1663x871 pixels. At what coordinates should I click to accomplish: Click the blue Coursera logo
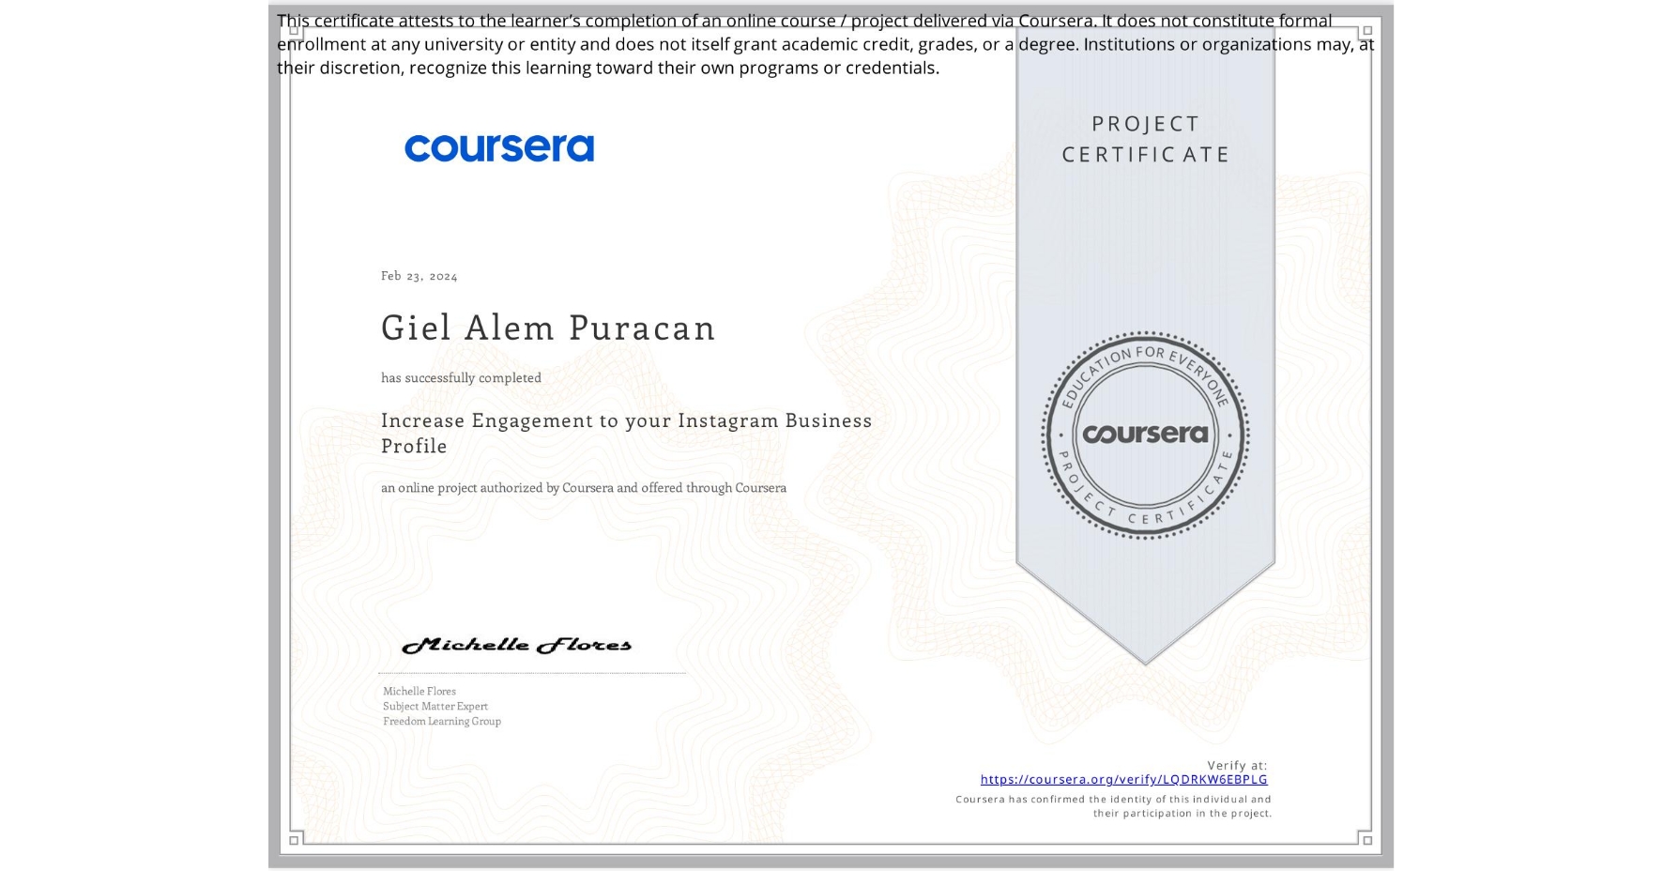[x=499, y=148]
